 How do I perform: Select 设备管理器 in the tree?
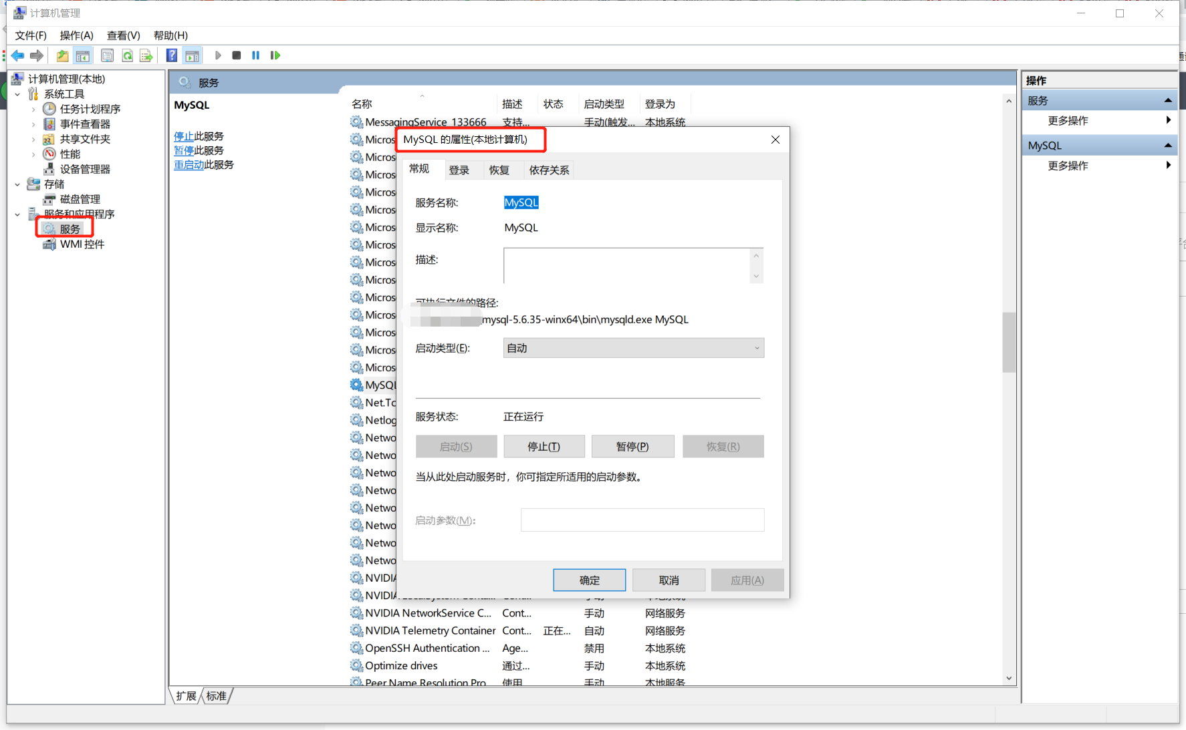85,169
